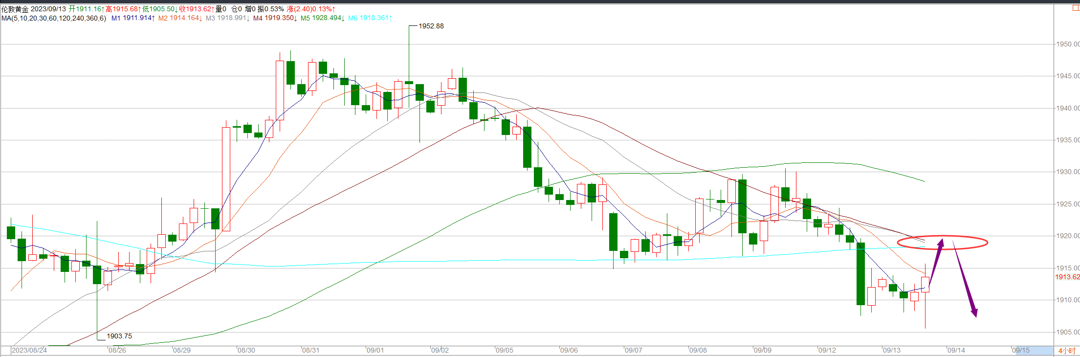
Task: Click the red 1913.62 current price label
Action: (1067, 277)
